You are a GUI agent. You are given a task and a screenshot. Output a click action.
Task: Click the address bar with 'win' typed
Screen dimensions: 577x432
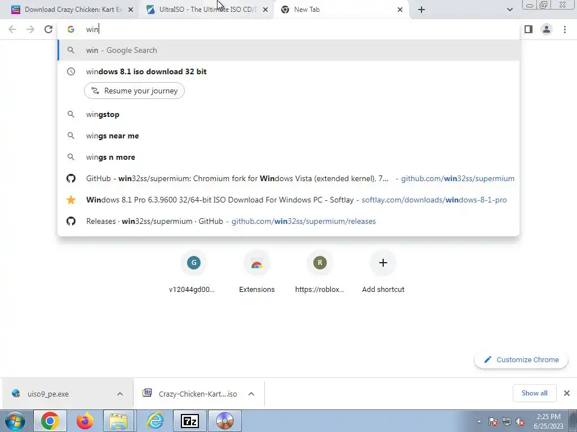click(x=288, y=29)
